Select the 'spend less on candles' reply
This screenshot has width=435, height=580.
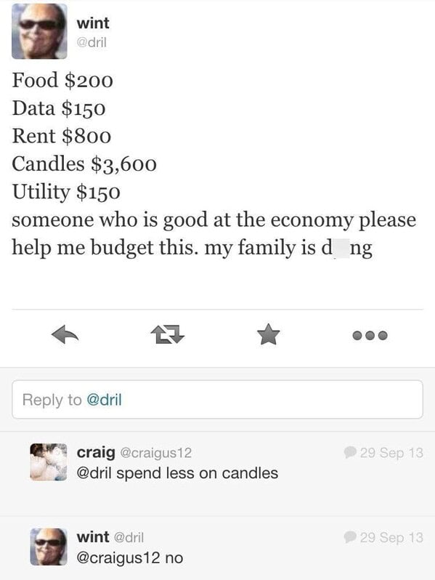(x=197, y=473)
